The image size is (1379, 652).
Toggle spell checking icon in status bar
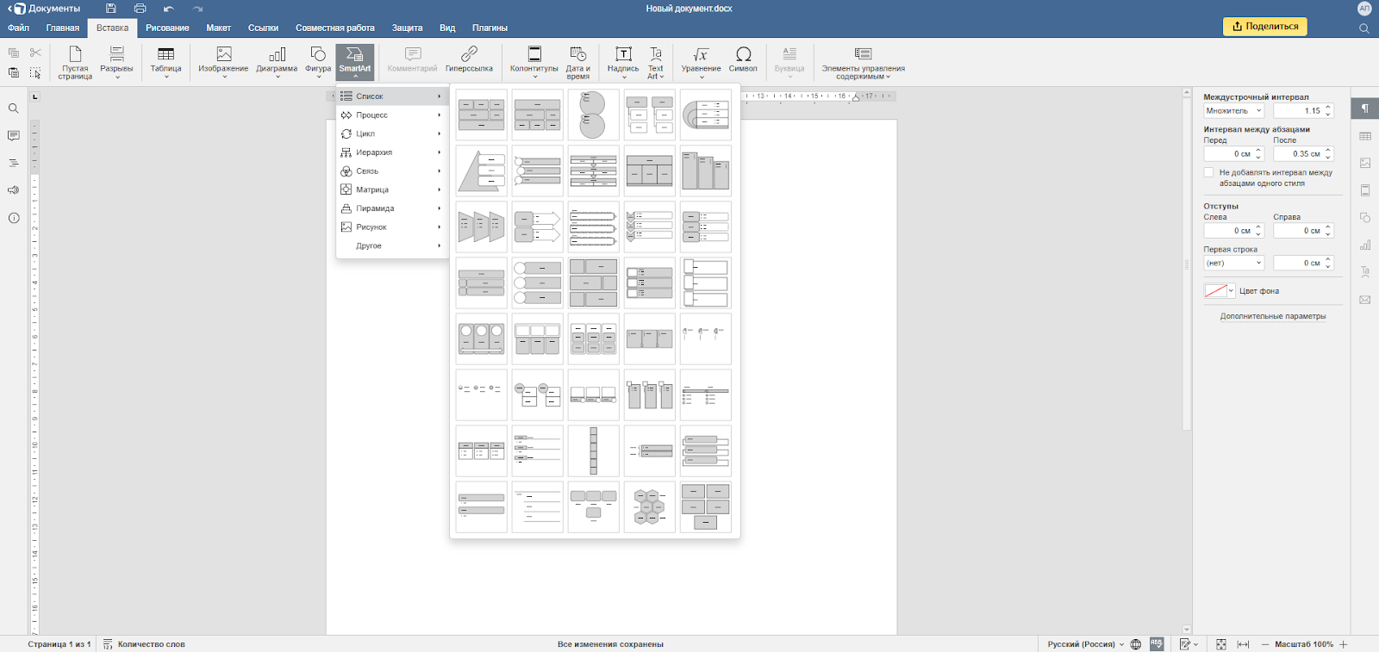1157,644
